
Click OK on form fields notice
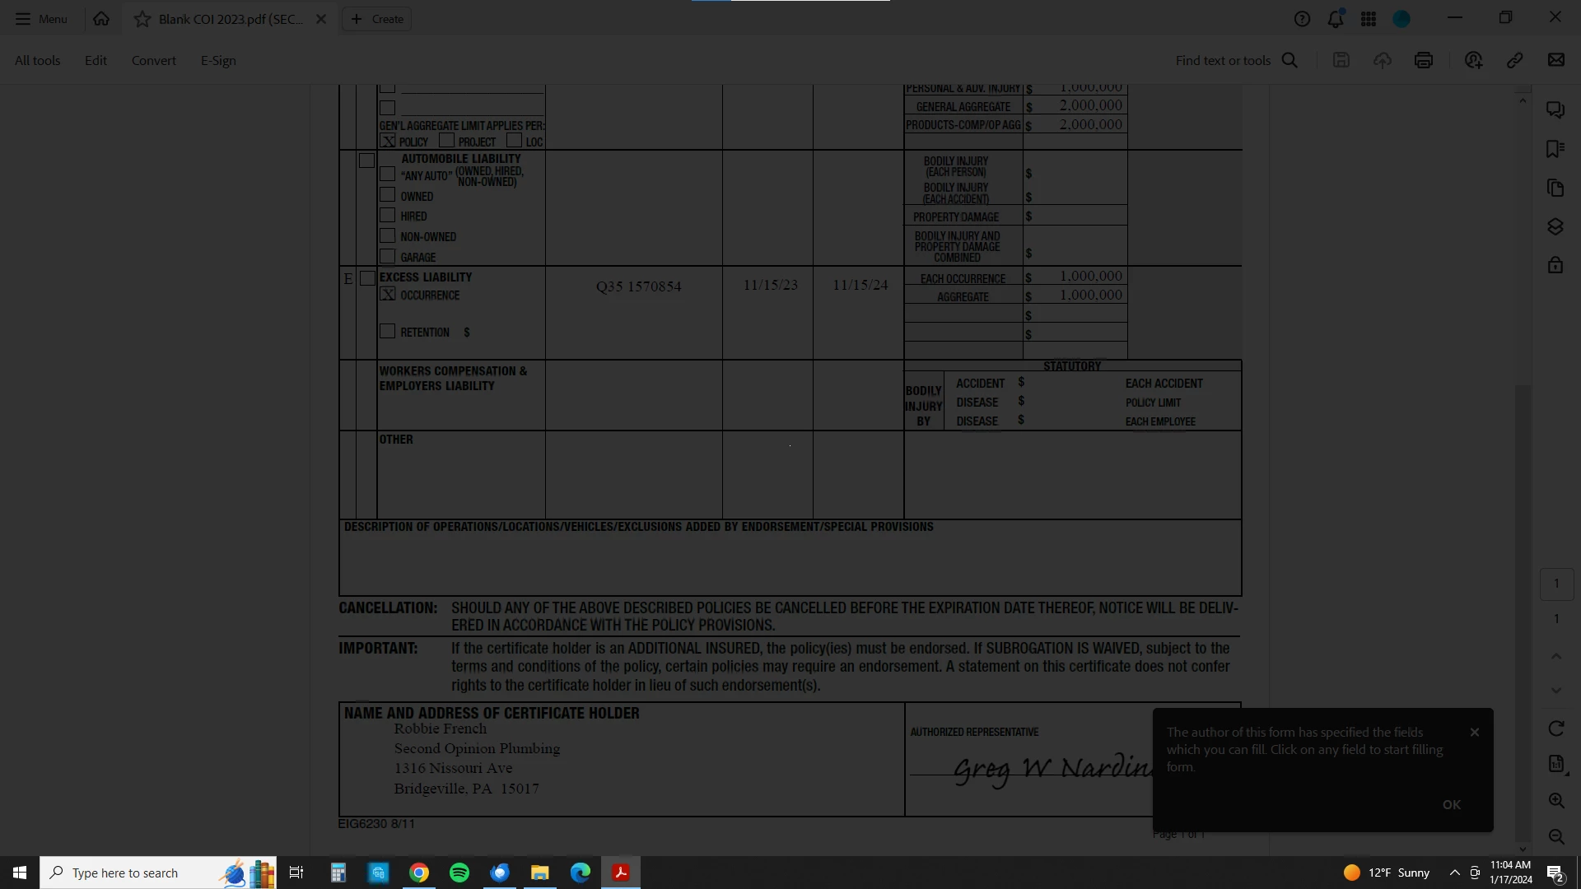point(1451,804)
